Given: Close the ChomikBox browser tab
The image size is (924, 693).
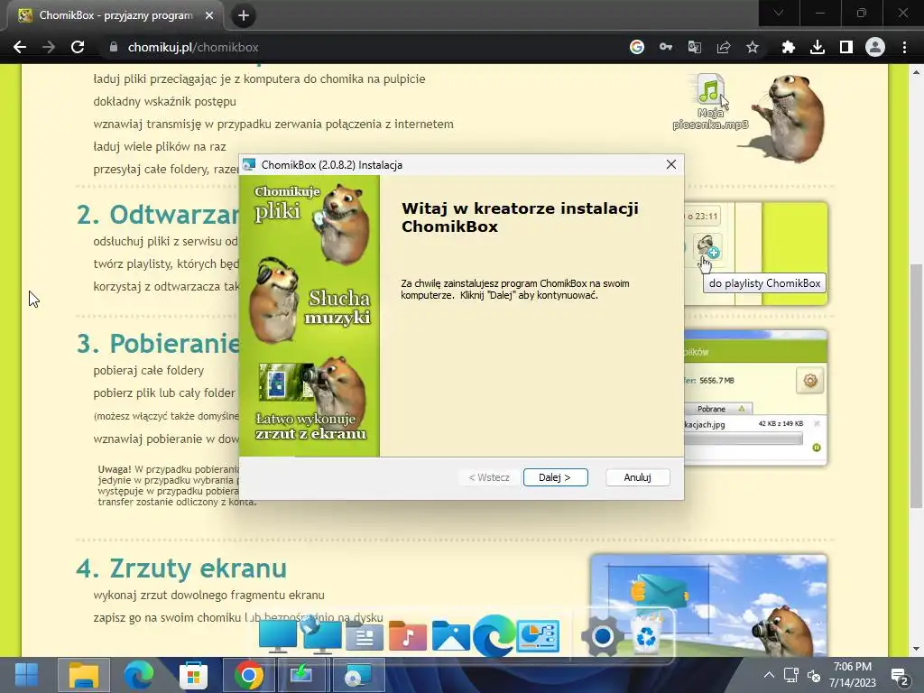Looking at the screenshot, I should [209, 15].
